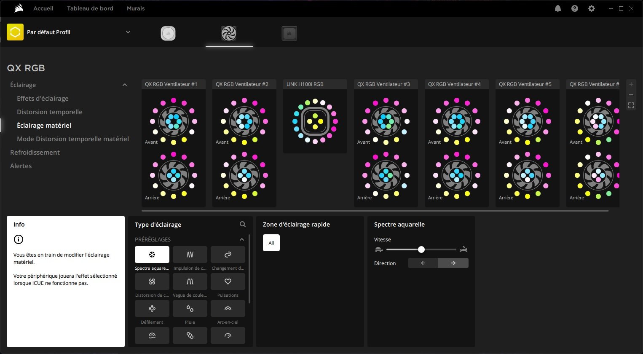Screen dimensions: 643x354
Task: Go to the Accueil tab
Action: pyautogui.click(x=43, y=8)
